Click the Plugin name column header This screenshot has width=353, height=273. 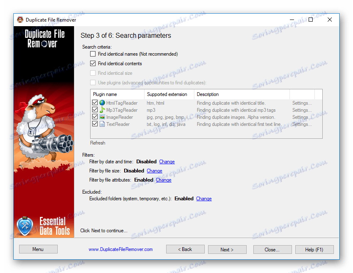[x=117, y=94]
